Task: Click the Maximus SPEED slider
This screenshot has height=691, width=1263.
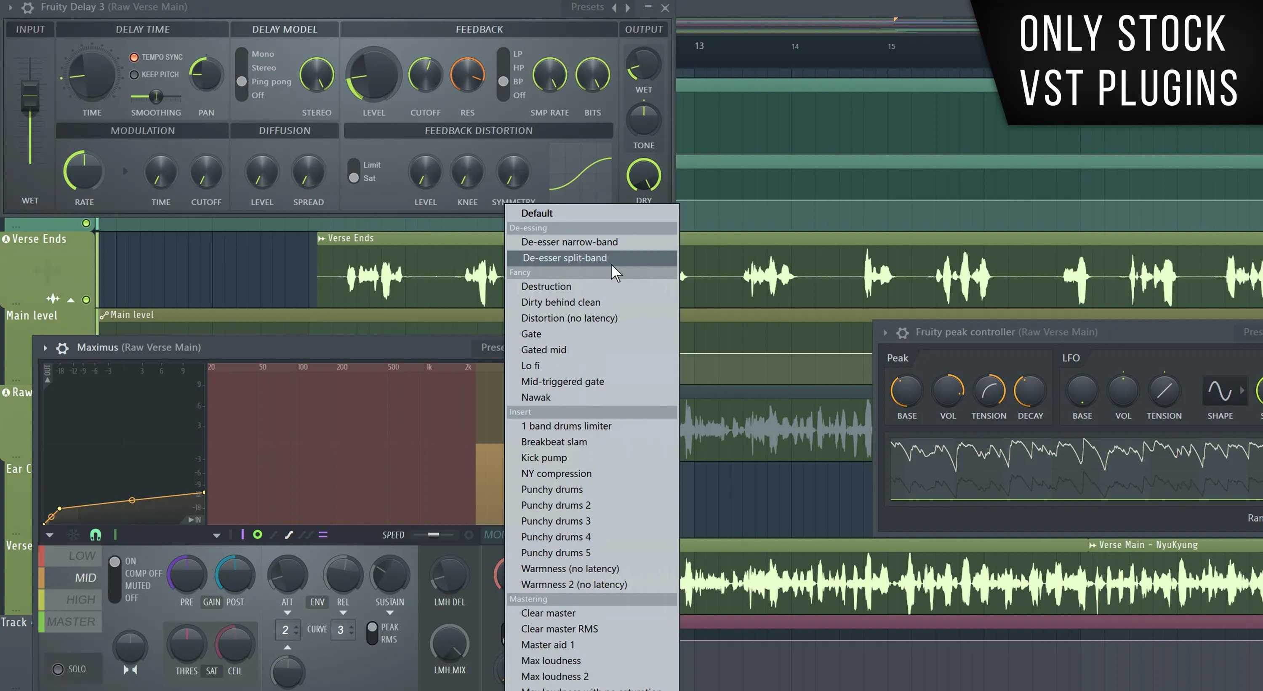Action: (x=434, y=535)
